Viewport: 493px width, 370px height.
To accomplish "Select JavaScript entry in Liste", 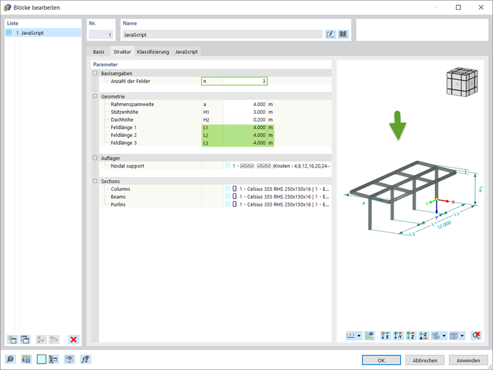I will click(43, 32).
